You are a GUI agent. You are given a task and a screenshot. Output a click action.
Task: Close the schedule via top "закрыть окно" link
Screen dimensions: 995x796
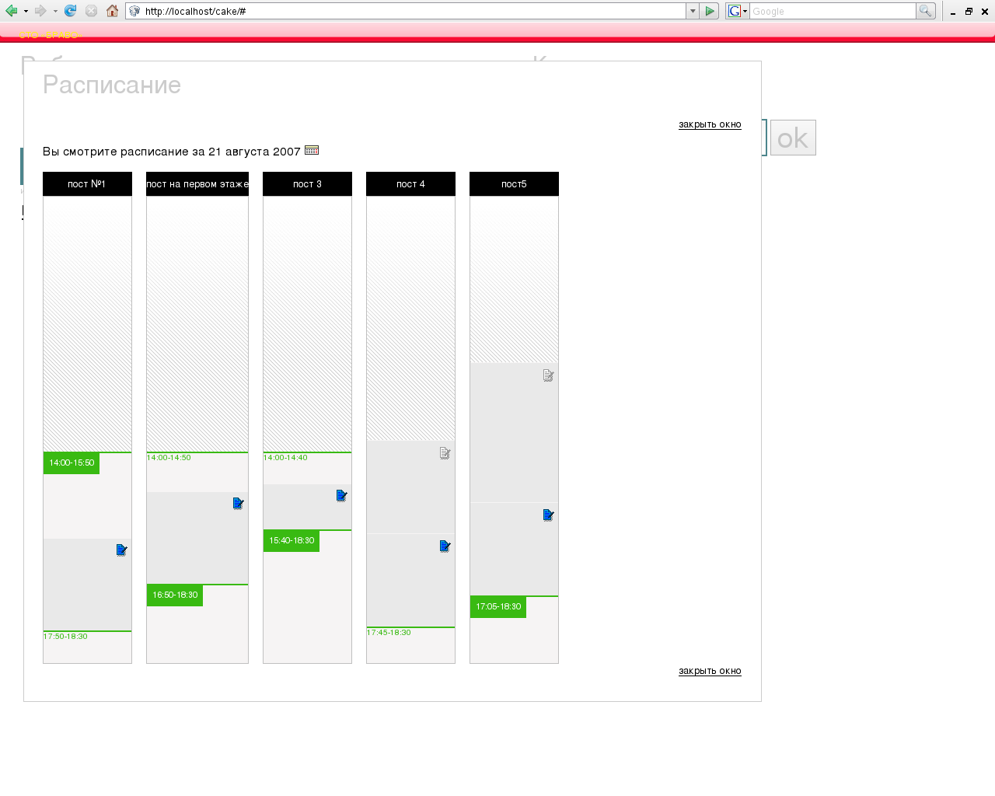[x=710, y=124]
